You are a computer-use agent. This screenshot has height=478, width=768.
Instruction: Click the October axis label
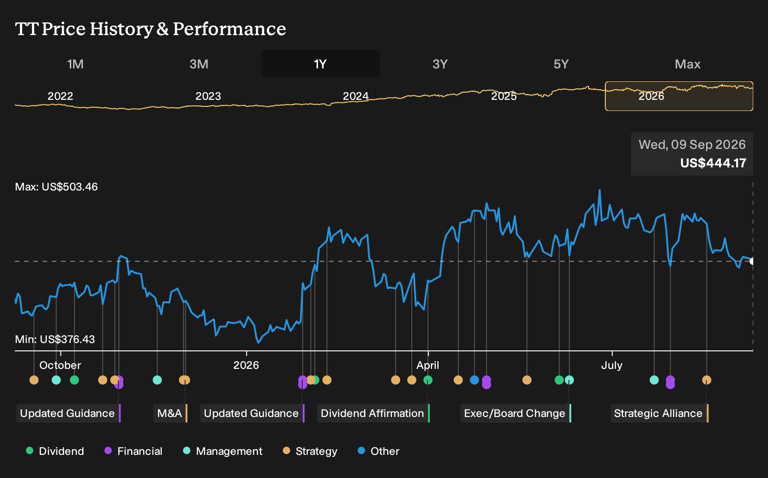point(60,365)
